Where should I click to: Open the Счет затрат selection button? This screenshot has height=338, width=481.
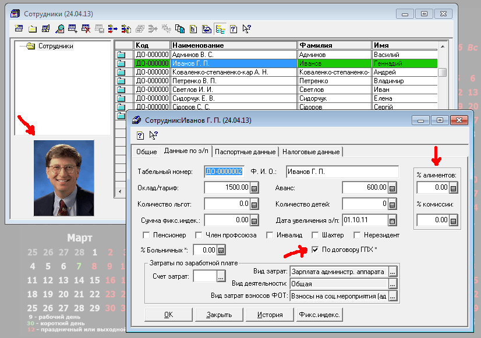(x=221, y=277)
